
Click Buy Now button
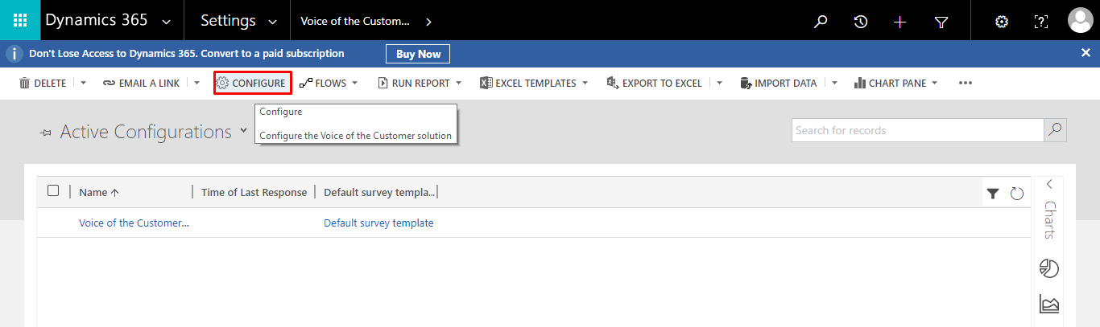[x=418, y=54]
